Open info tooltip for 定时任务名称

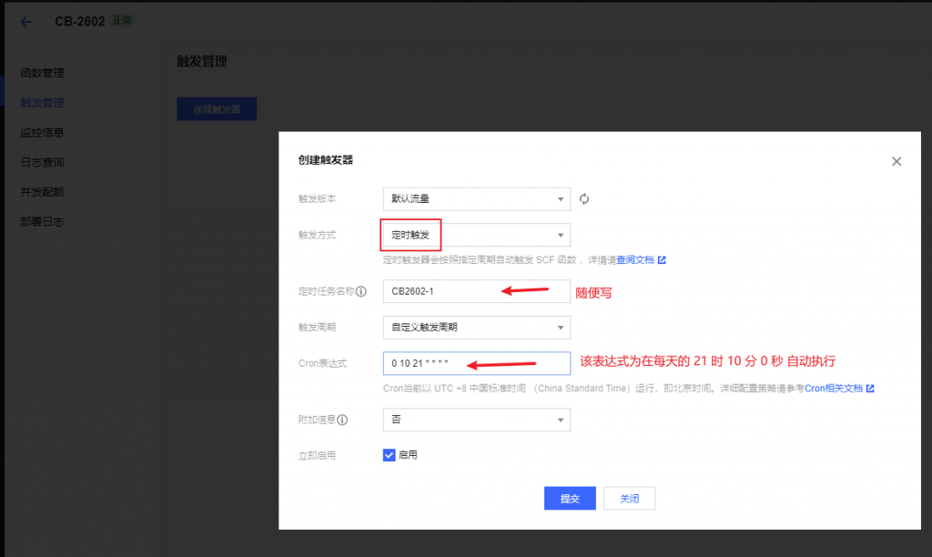tap(361, 291)
